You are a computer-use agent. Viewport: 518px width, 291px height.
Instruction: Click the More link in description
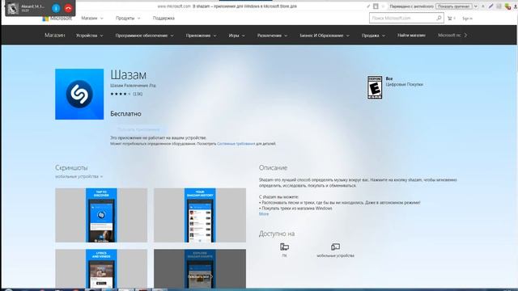264,214
